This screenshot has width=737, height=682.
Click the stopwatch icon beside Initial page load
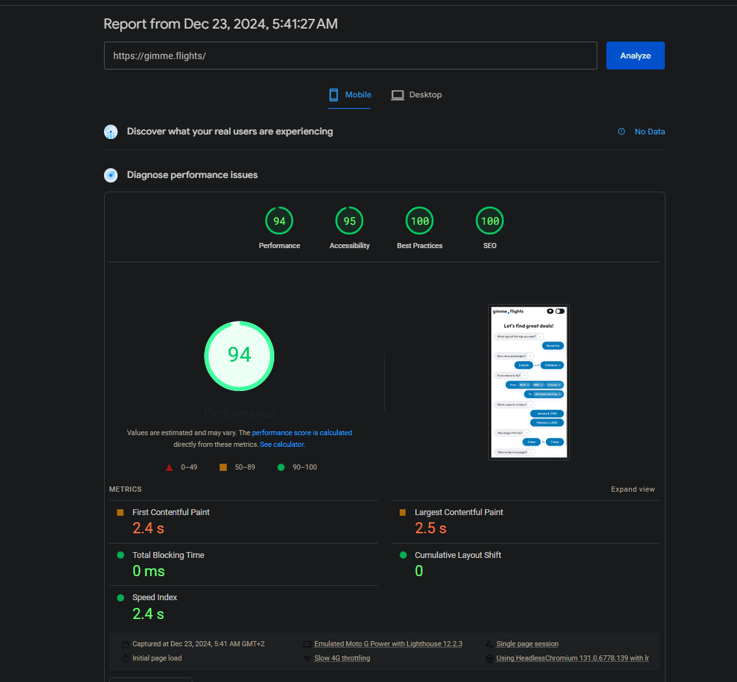tap(125, 659)
